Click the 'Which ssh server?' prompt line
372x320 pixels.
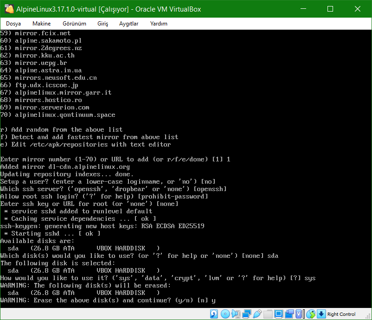(113, 189)
